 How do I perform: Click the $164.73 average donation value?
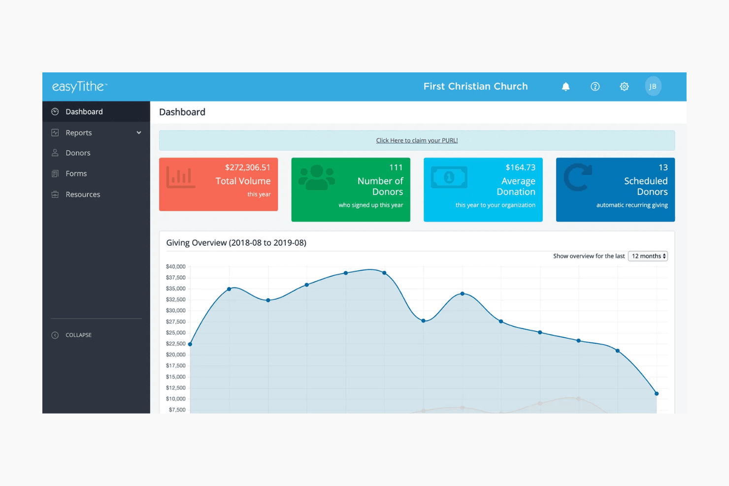[520, 168]
